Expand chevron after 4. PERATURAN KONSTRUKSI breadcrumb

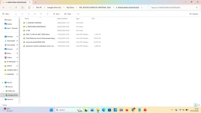click(x=142, y=8)
